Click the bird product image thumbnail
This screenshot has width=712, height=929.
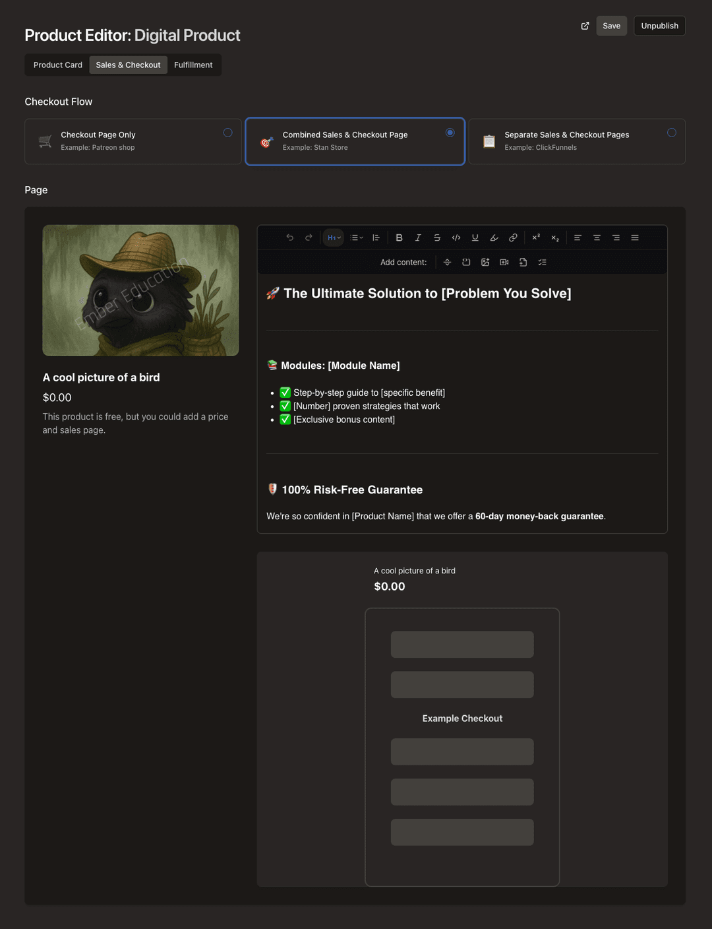(x=140, y=290)
